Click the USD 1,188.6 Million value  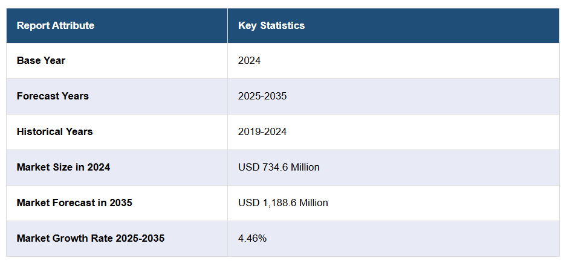coord(283,203)
